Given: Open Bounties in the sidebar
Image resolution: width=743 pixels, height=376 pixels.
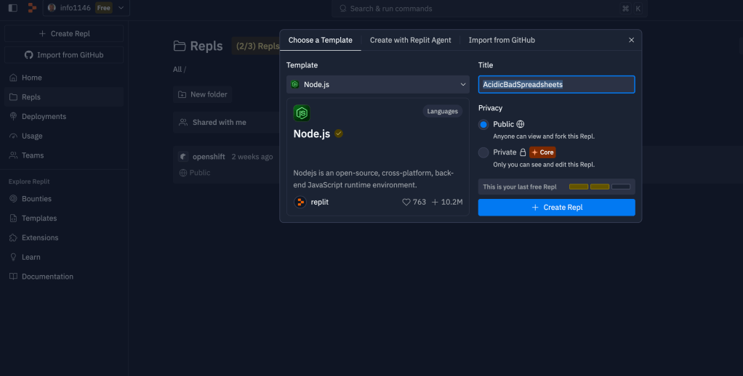Looking at the screenshot, I should 64,199.
